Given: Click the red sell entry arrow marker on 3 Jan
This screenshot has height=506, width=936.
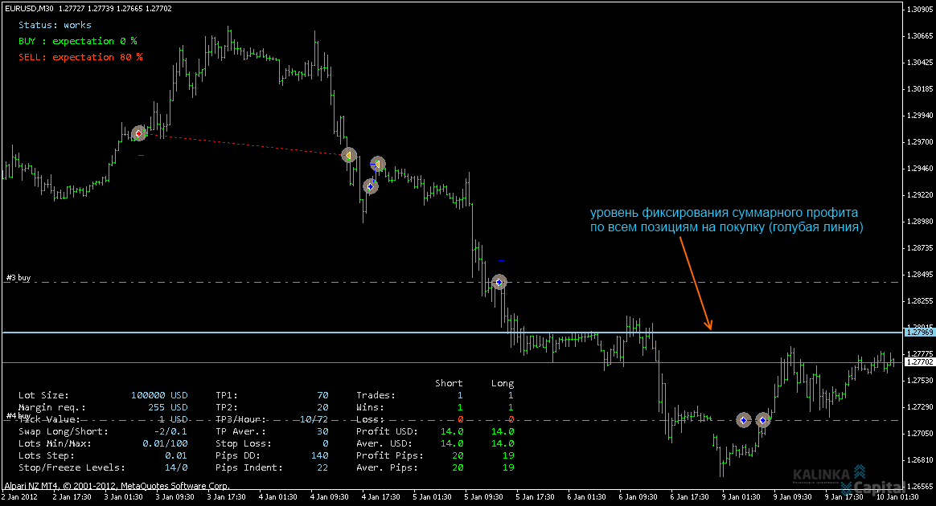Looking at the screenshot, I should [x=138, y=133].
